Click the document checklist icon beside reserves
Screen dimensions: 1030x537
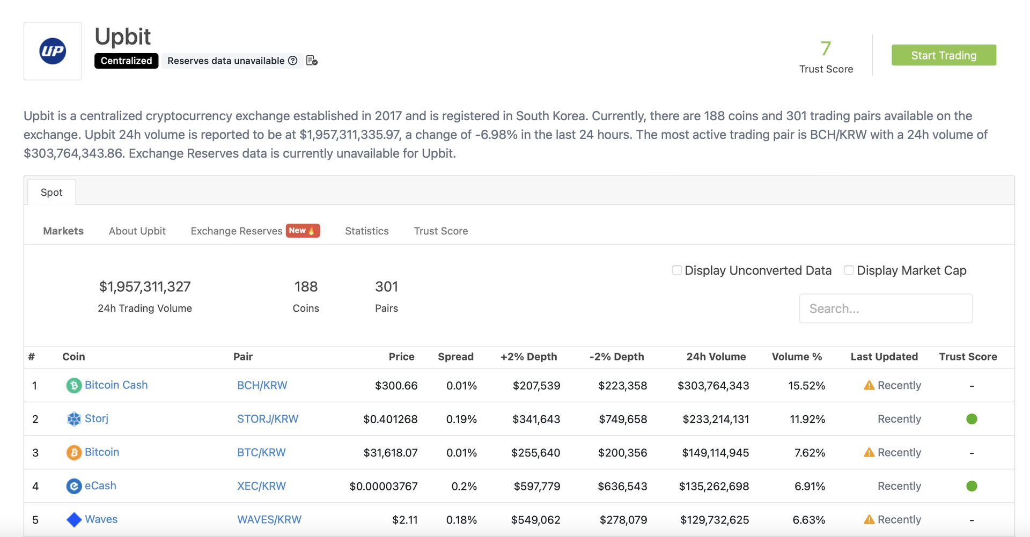pos(312,61)
